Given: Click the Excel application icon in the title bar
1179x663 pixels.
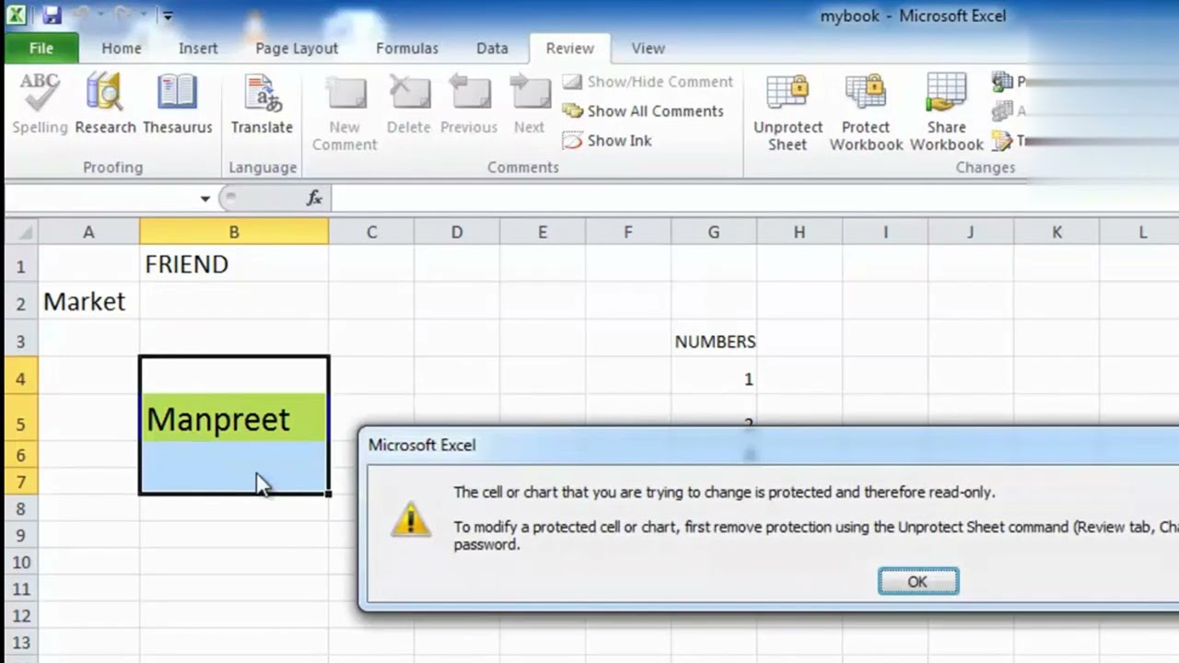Looking at the screenshot, I should [x=18, y=15].
